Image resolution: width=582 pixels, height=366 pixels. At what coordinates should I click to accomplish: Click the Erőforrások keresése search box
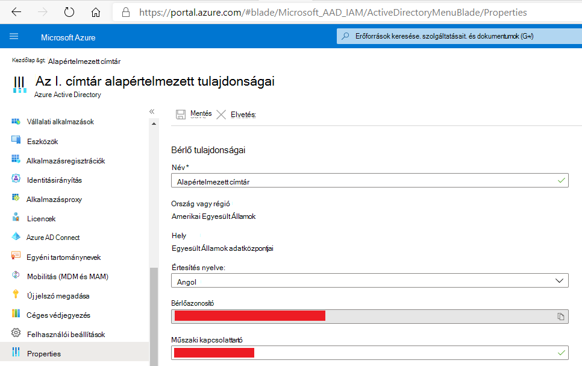click(x=459, y=36)
